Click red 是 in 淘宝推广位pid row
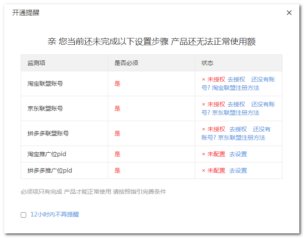The image size is (304, 238). (117, 154)
